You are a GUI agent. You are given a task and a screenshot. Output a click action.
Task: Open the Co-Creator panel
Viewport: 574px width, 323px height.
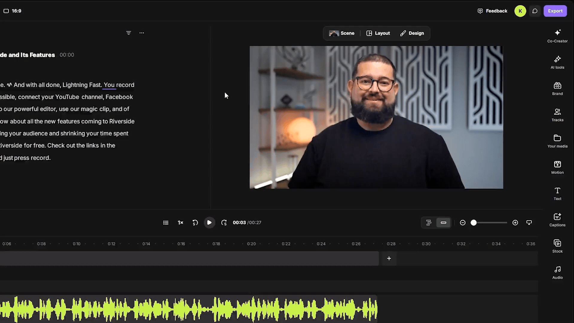click(x=557, y=36)
